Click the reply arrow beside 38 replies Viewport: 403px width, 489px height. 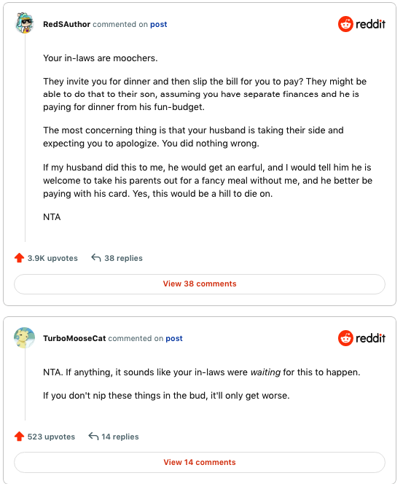pyautogui.click(x=95, y=257)
